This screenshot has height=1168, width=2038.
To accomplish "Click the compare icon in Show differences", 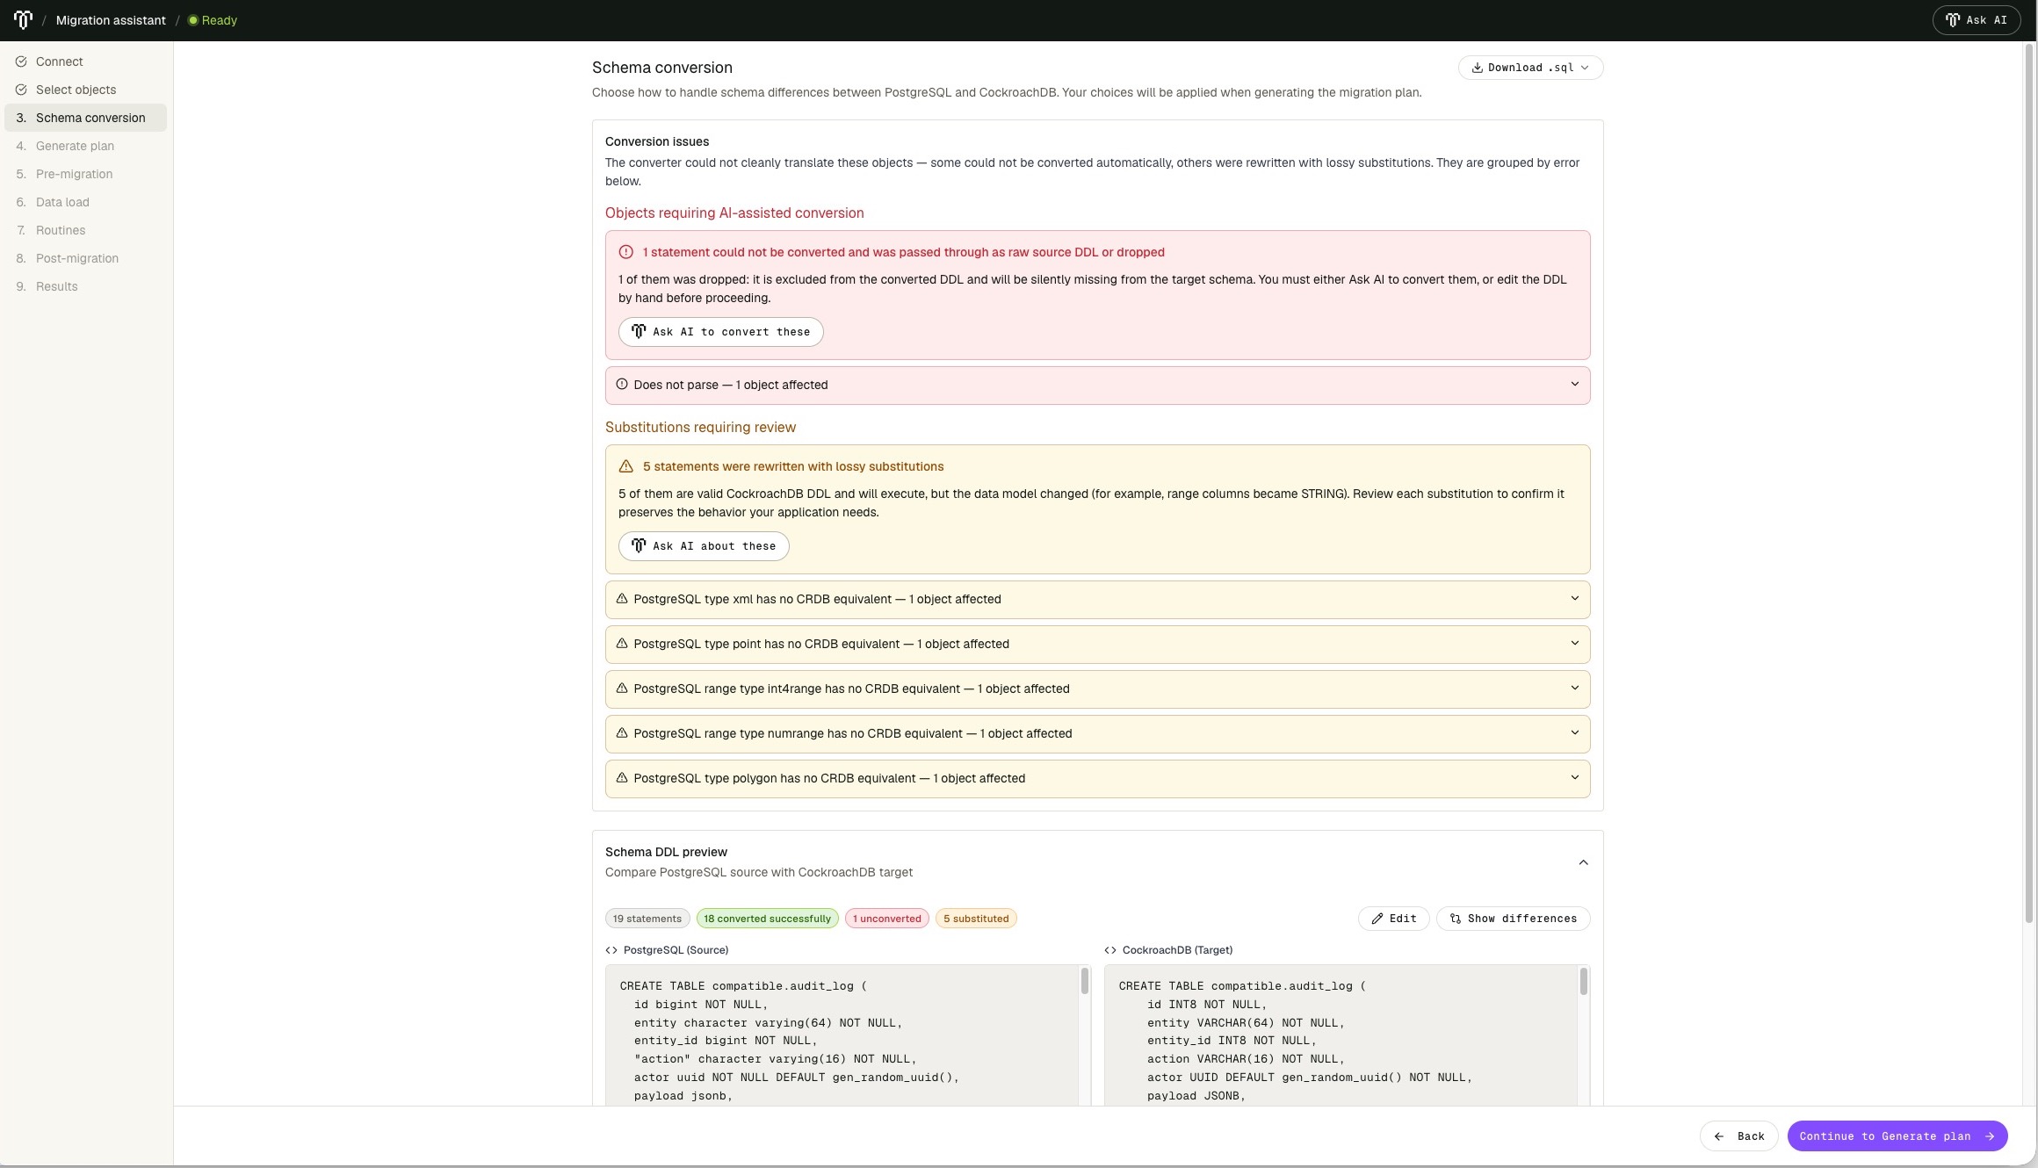I will [x=1456, y=919].
